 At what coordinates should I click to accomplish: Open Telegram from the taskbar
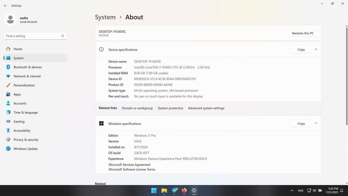(x=174, y=190)
